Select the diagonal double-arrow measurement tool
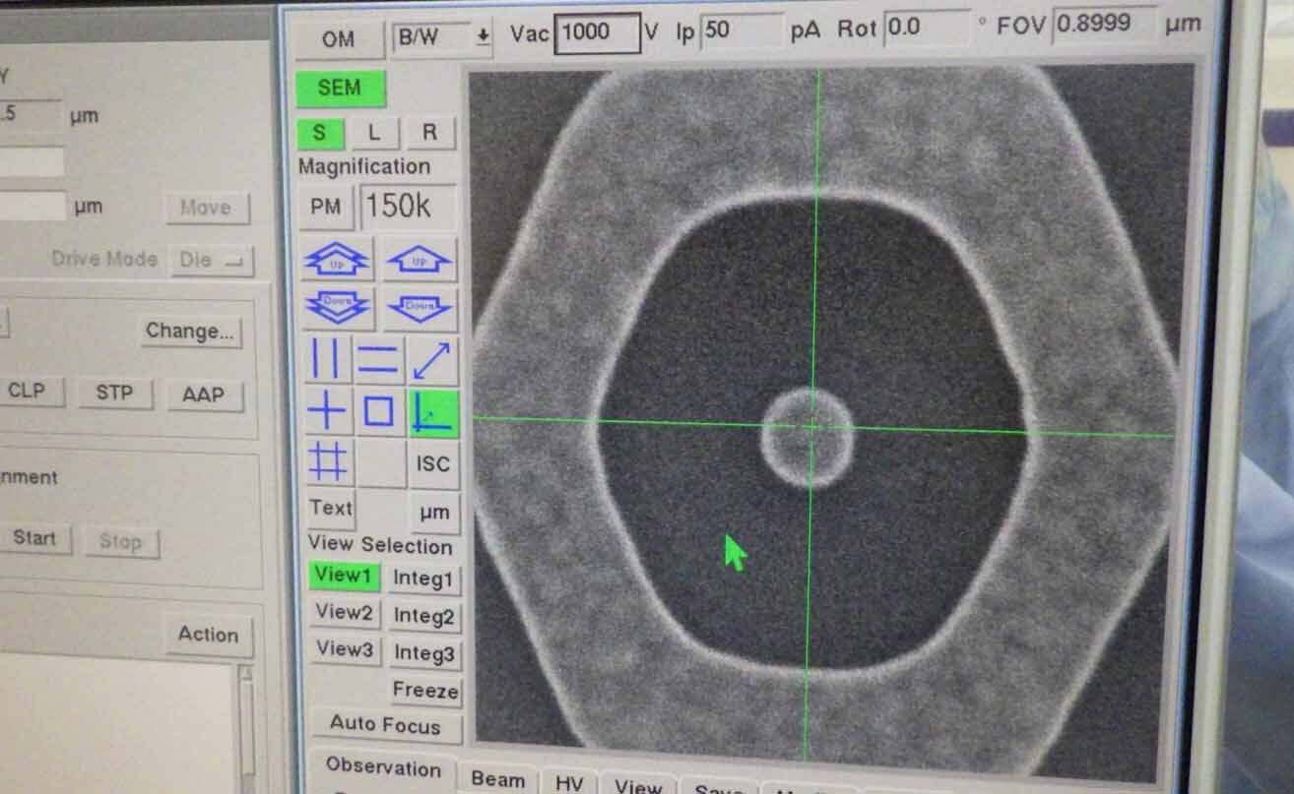1294x794 pixels. (432, 360)
